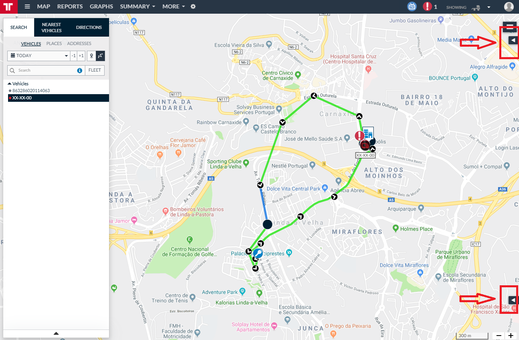Click the Adventure Park pin

[x=242, y=291]
